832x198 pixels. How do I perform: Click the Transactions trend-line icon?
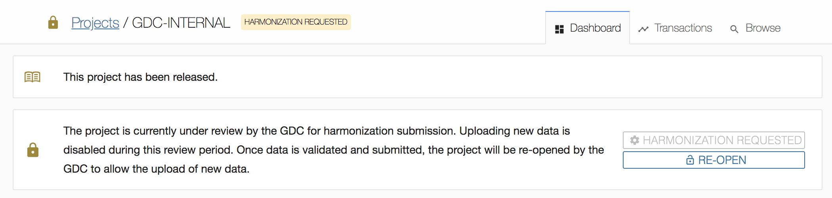(x=643, y=29)
